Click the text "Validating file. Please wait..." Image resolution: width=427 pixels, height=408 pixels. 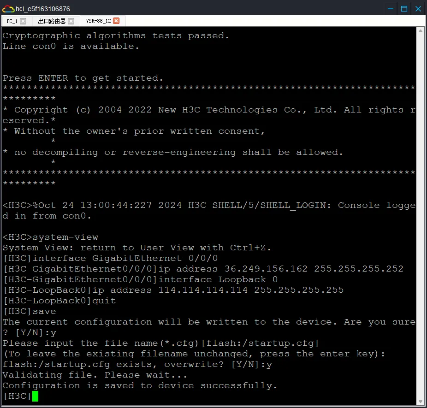(95, 375)
